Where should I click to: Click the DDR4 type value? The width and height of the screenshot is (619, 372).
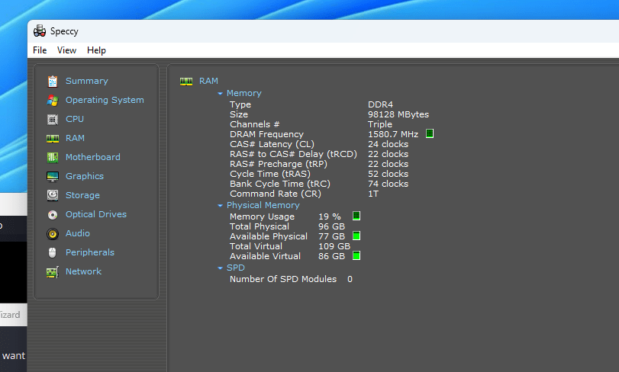pyautogui.click(x=381, y=104)
